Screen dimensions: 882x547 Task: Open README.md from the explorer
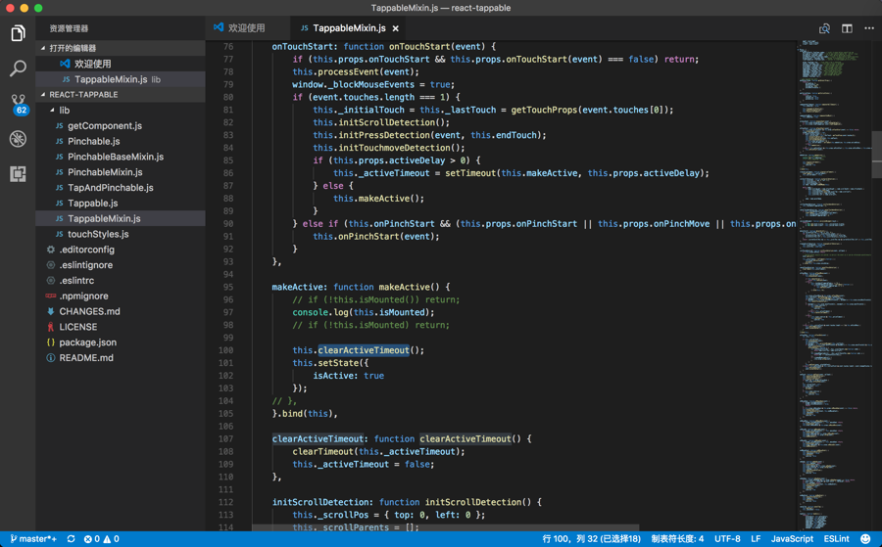(86, 358)
